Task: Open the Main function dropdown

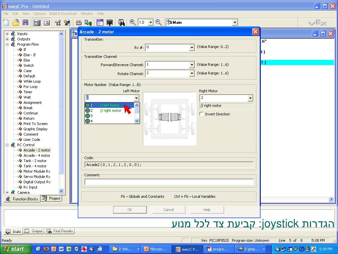Action: [x=235, y=22]
